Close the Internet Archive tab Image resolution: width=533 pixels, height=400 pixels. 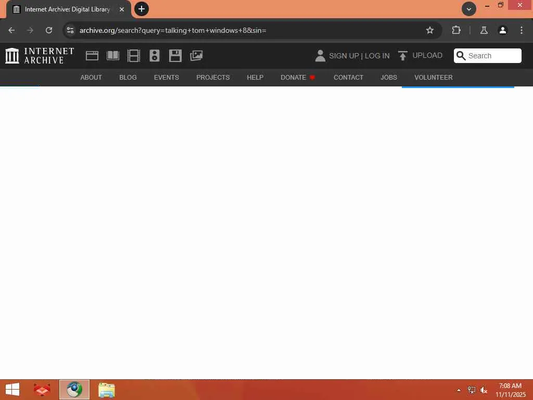[x=122, y=9]
